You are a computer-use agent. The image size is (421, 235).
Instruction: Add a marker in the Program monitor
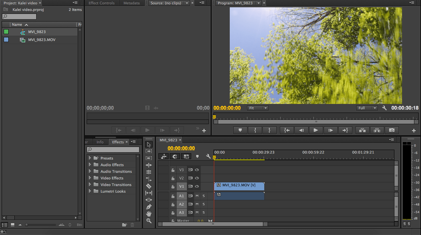point(240,130)
